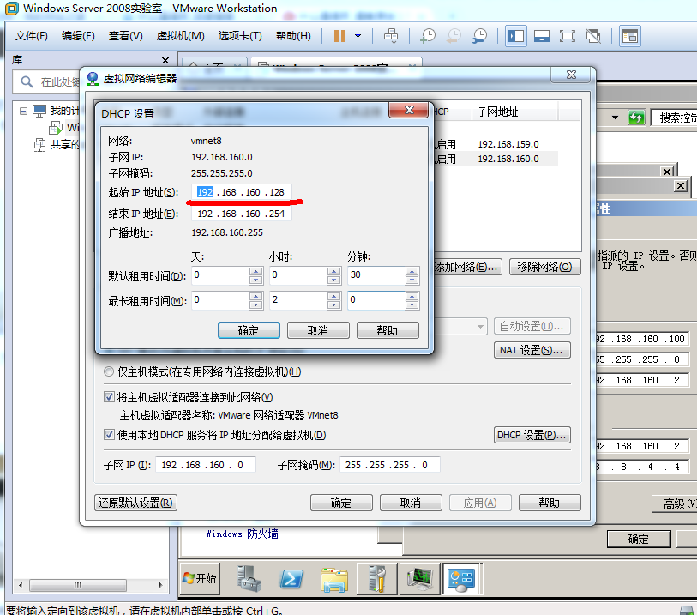
Task: Open the server tools icon in the guest taskbar
Action: click(377, 578)
